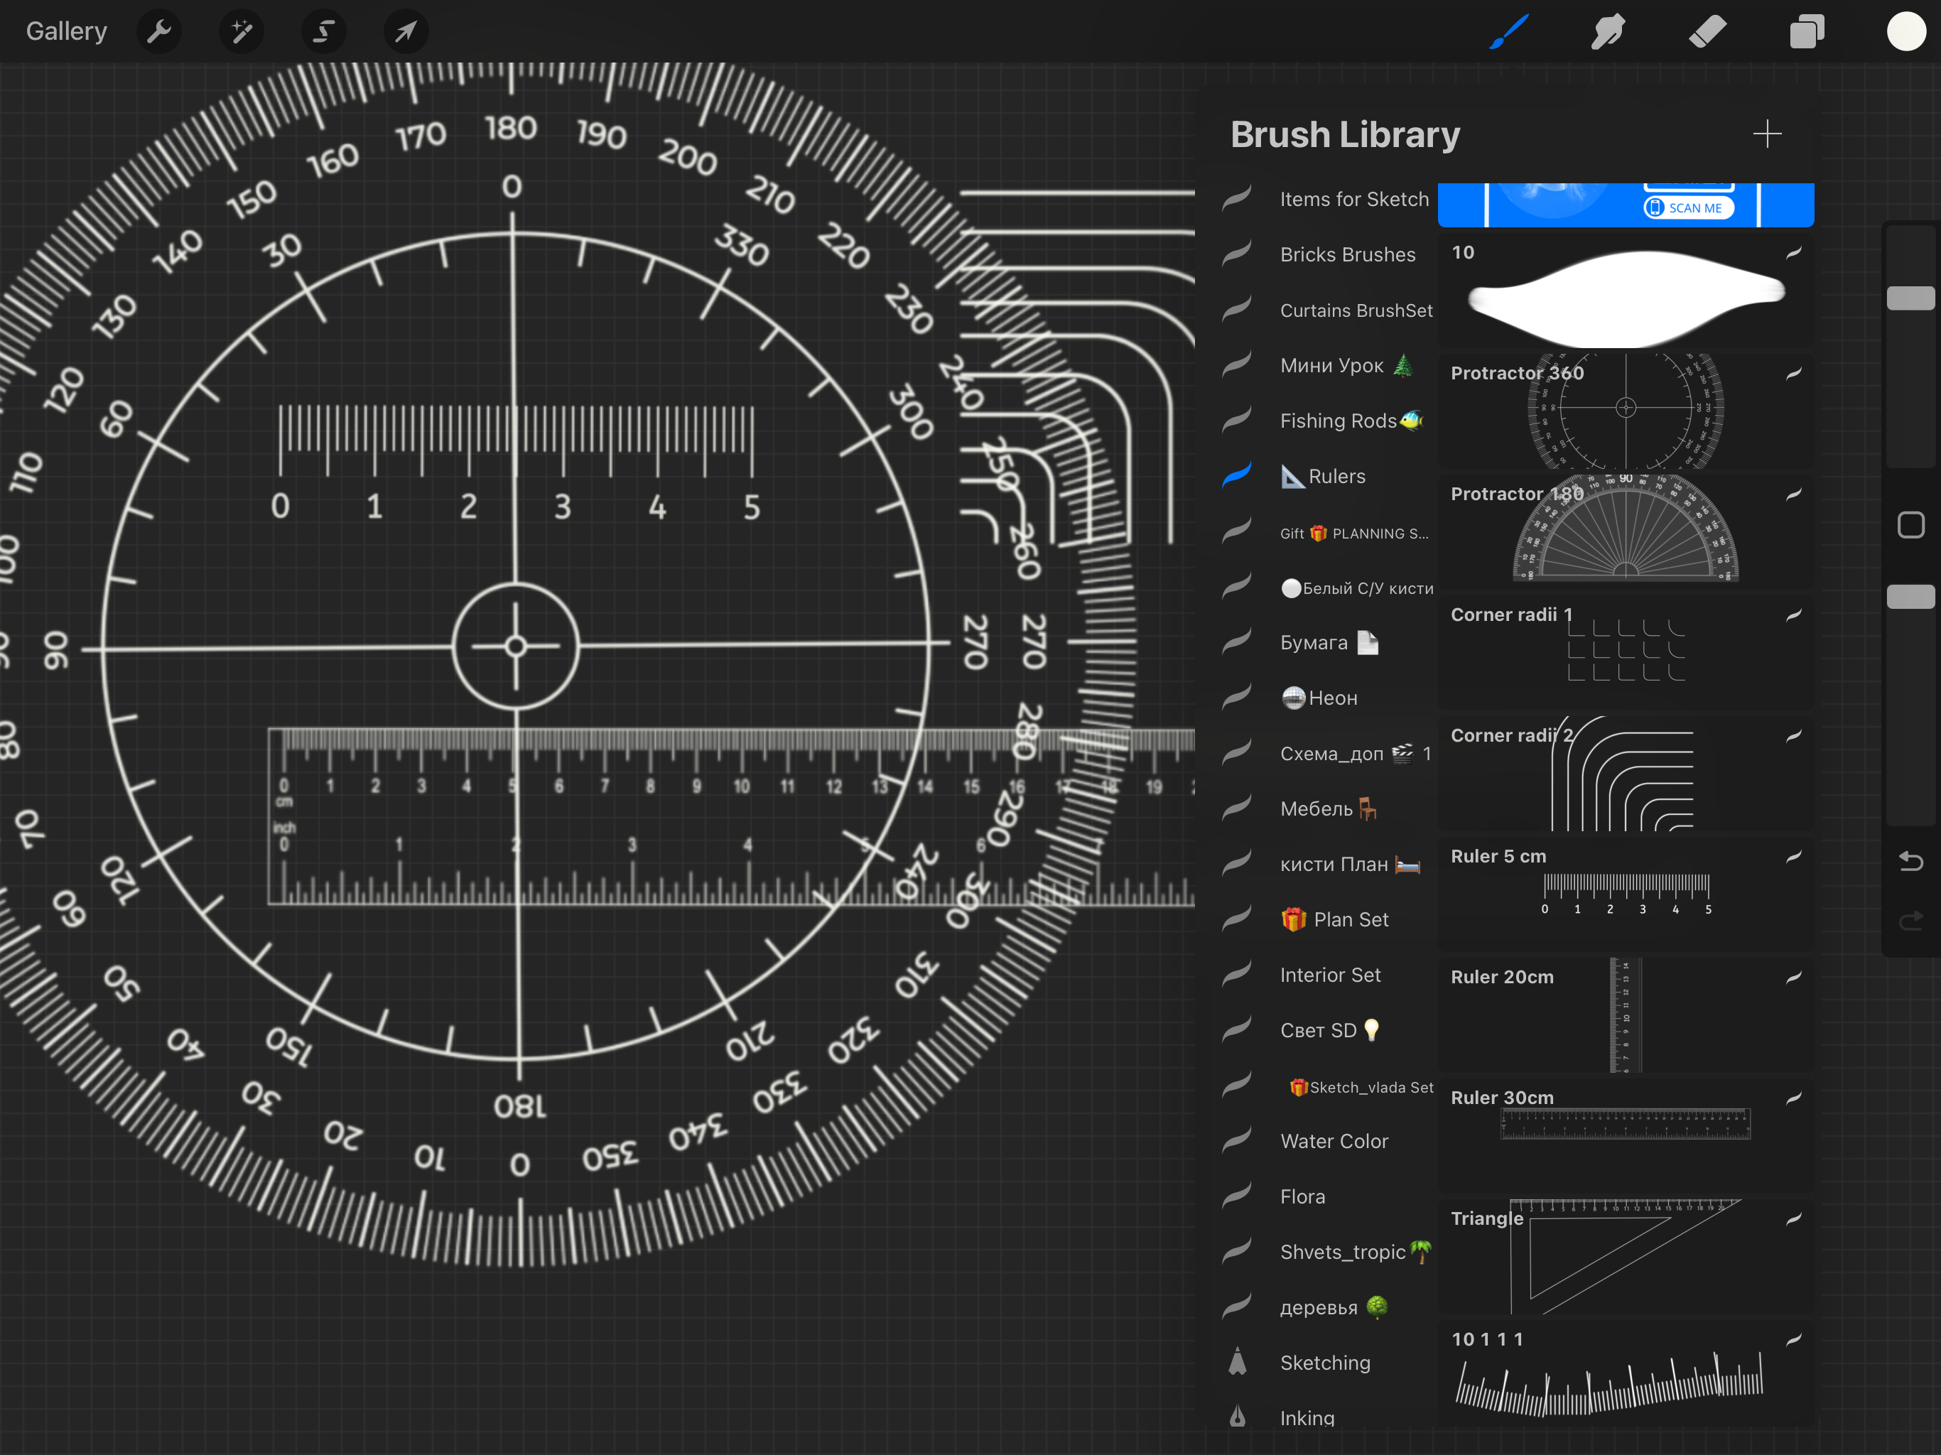Activate the Transform arrow tool
The image size is (1941, 1455).
point(406,31)
